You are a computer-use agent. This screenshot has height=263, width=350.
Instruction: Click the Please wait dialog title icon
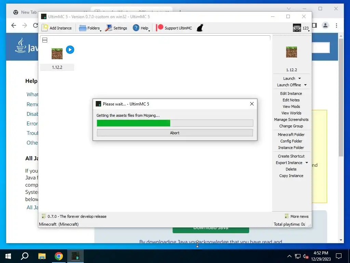tap(98, 104)
